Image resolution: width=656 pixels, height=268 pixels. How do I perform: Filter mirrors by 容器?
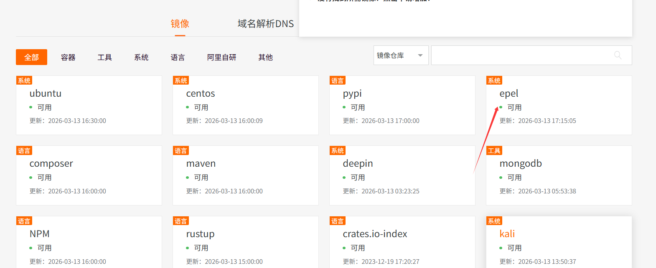(68, 57)
